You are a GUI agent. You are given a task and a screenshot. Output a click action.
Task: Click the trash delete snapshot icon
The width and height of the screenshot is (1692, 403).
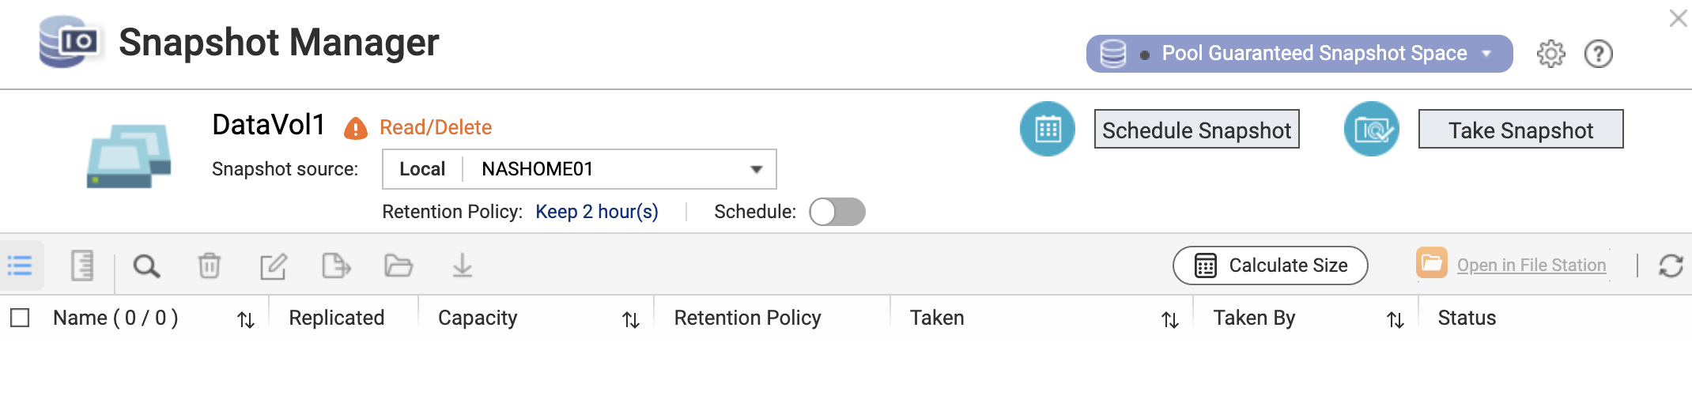coord(210,266)
